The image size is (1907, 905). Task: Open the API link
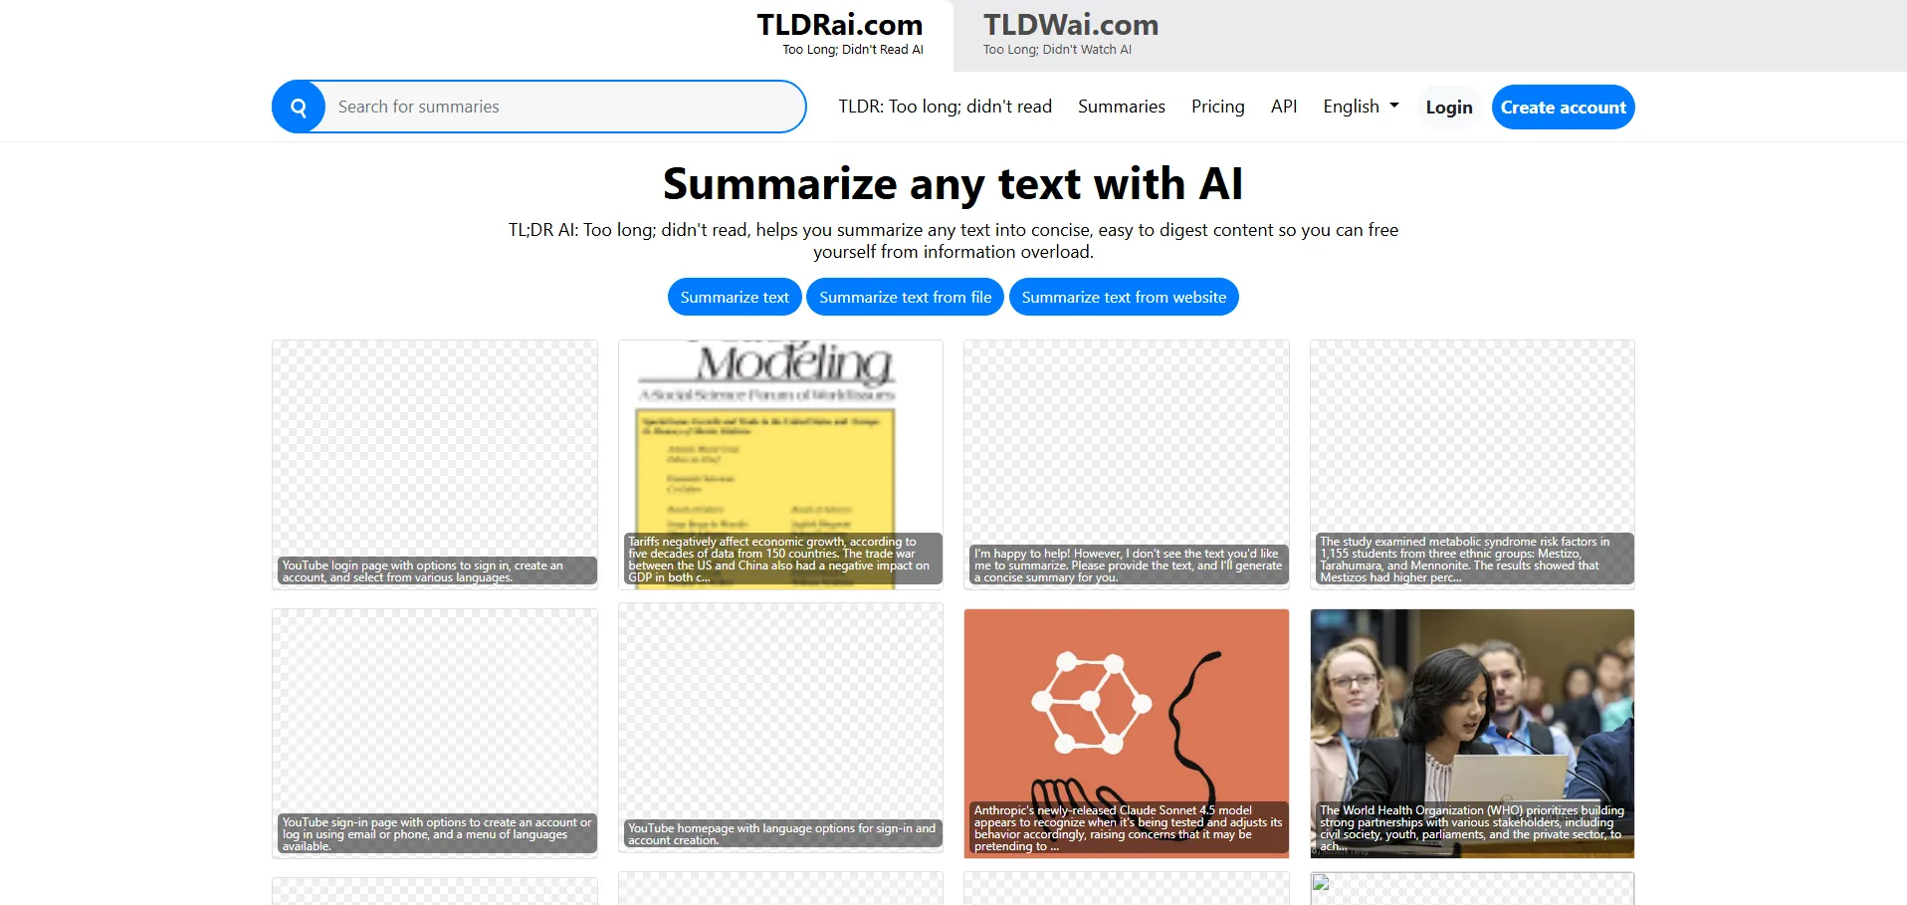(1283, 107)
